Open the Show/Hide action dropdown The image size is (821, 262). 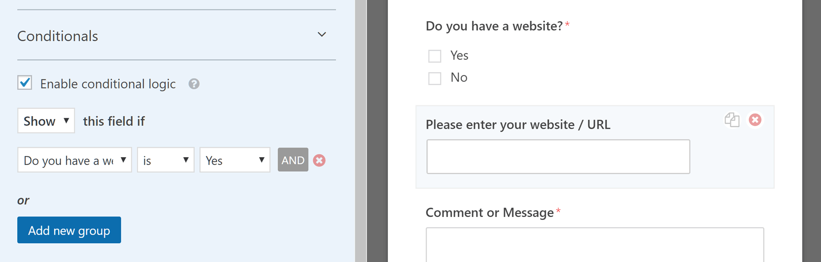[x=46, y=121]
